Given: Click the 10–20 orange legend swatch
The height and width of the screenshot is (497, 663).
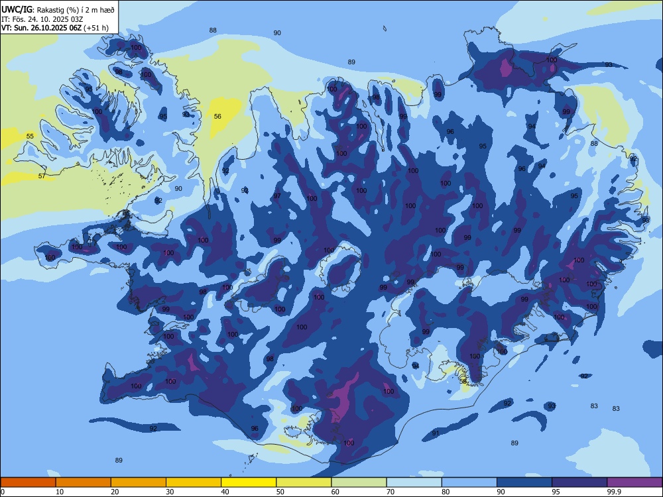Looking at the screenshot, I should point(84,482).
